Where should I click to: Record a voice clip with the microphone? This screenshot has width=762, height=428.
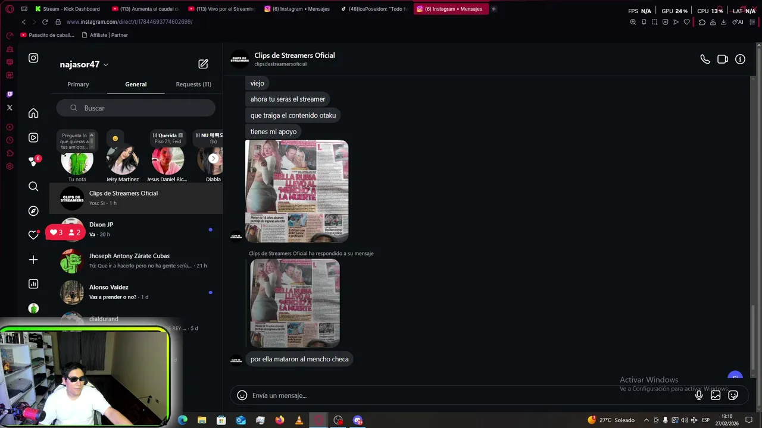point(699,395)
